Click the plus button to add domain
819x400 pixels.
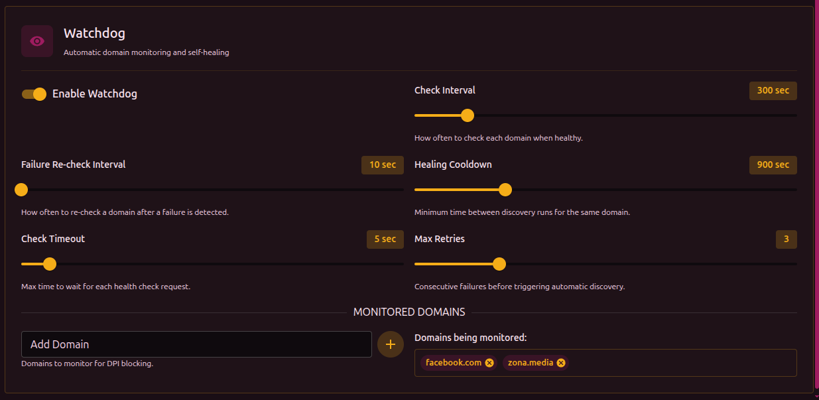(391, 344)
